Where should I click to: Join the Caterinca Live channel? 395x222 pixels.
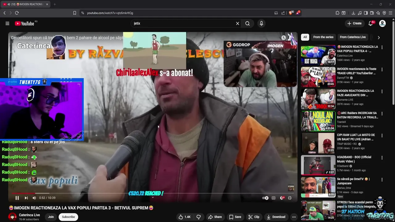(x=51, y=217)
